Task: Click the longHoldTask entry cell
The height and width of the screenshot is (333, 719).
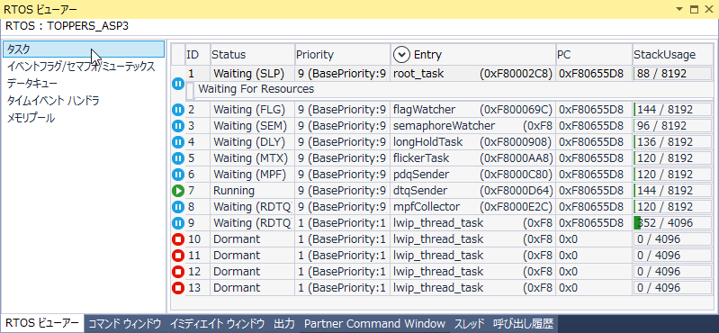Action: tap(472, 142)
